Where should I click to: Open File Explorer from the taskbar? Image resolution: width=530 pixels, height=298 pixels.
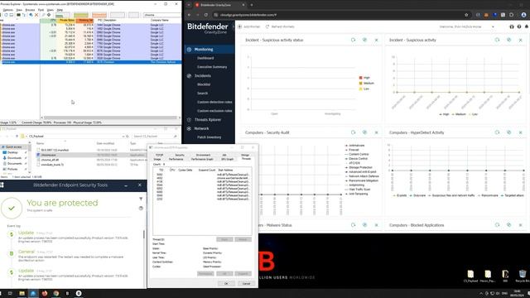click(x=22, y=293)
